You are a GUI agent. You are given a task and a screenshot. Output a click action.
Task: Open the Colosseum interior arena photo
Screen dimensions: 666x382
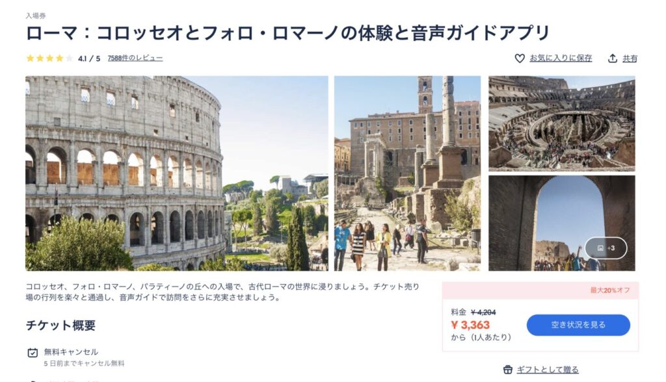coord(561,123)
